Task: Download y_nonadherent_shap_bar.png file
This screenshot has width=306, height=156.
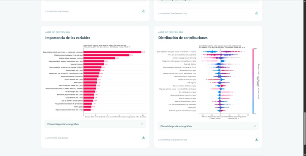Action: tap(144, 11)
